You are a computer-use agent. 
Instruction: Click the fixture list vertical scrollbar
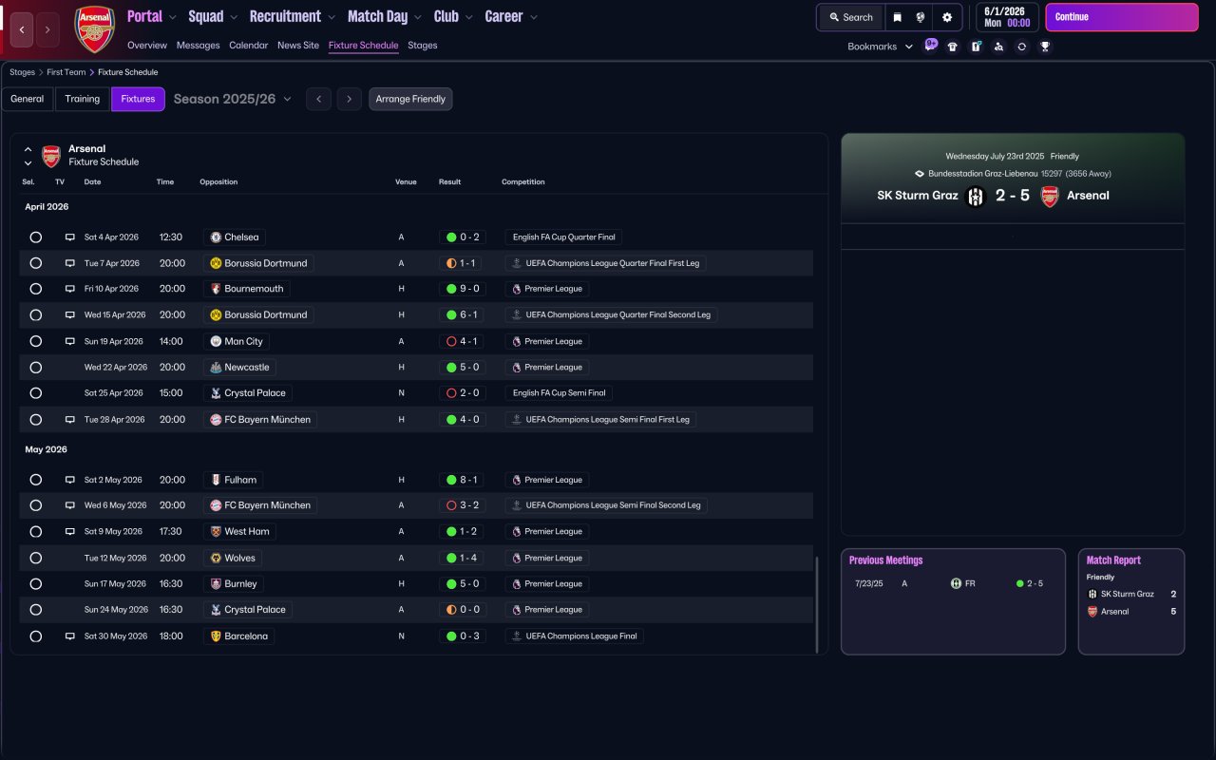point(816,604)
